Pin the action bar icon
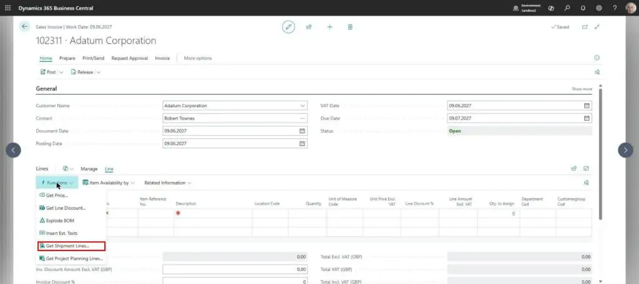This screenshot has width=639, height=284. pos(597,72)
